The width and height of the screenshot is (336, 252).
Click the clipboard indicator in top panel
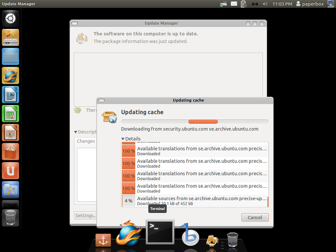click(x=243, y=4)
